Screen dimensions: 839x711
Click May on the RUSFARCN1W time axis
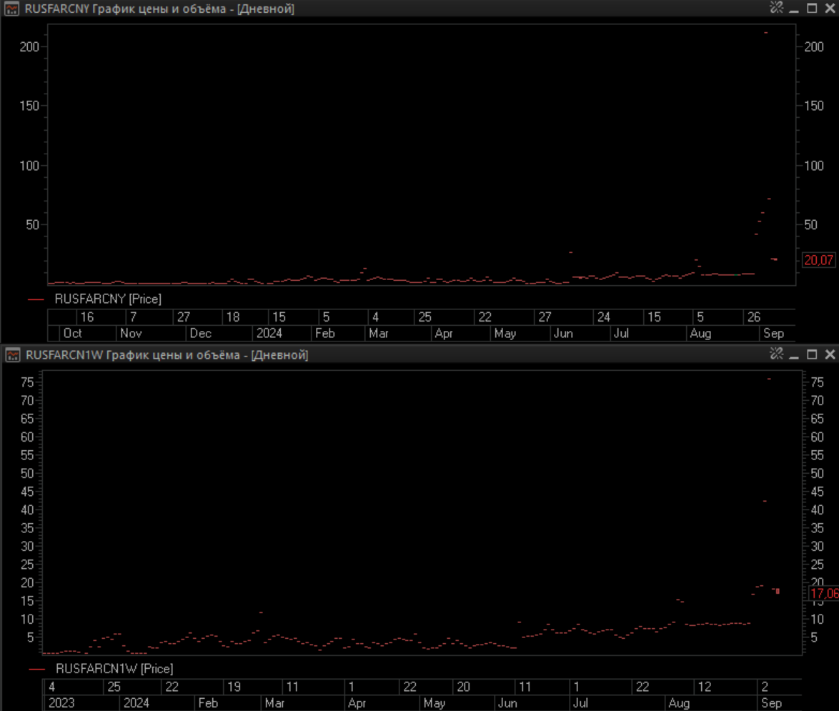click(x=434, y=703)
